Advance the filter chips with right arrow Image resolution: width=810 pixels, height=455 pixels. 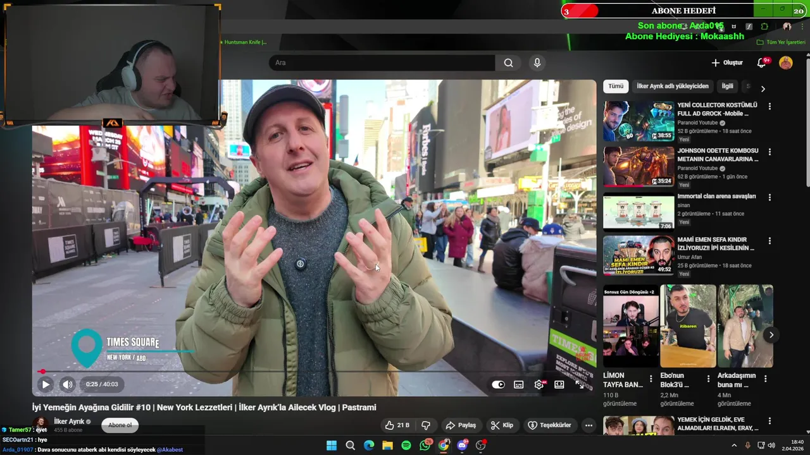tap(763, 89)
